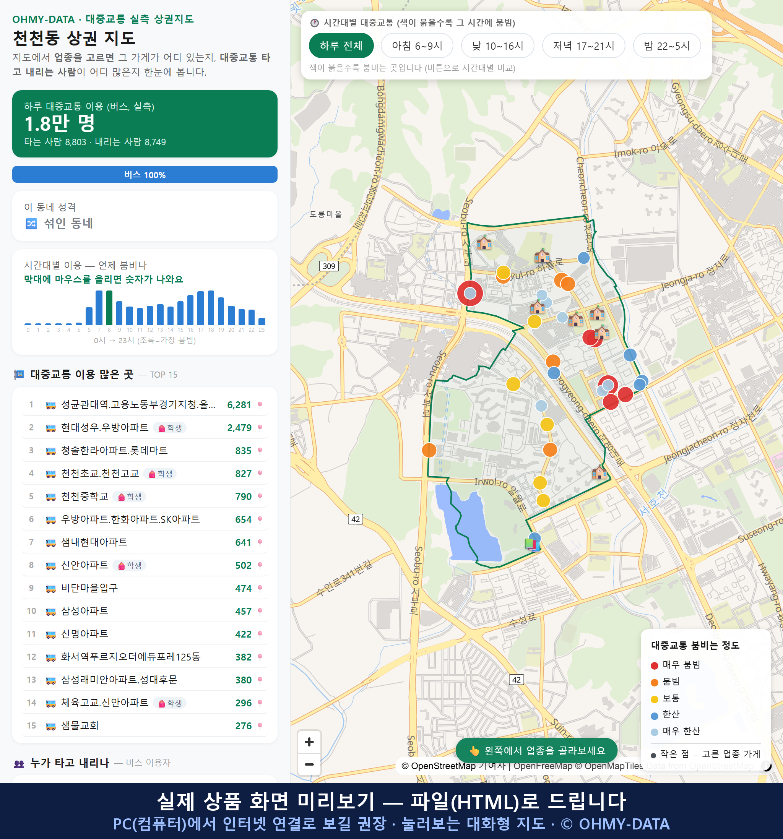
Task: Click the stop name 신명아파트
Action: [85, 634]
